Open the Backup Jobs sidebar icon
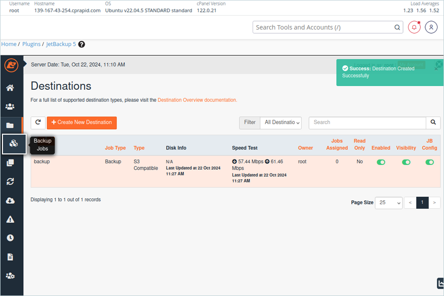 [14, 144]
